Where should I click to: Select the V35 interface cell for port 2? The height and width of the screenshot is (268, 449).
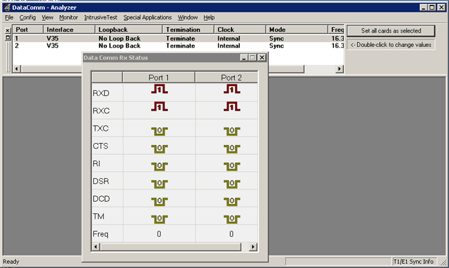point(52,46)
